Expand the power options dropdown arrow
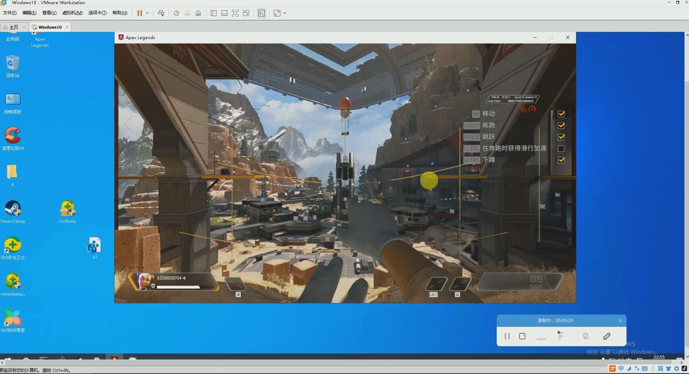689x374 pixels. (147, 13)
